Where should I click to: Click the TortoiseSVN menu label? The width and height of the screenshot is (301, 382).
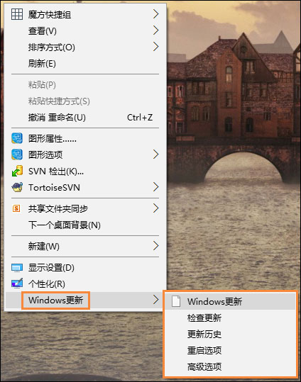pos(54,187)
